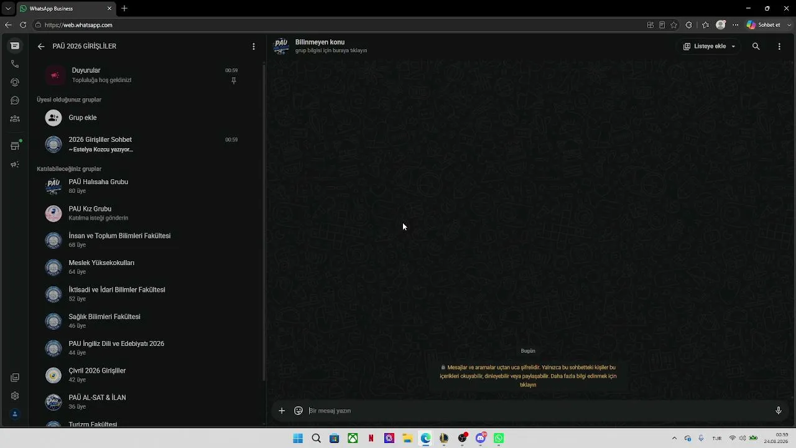The height and width of the screenshot is (448, 796).
Task: Close the WhatsApp Business browser tab
Action: point(109,9)
